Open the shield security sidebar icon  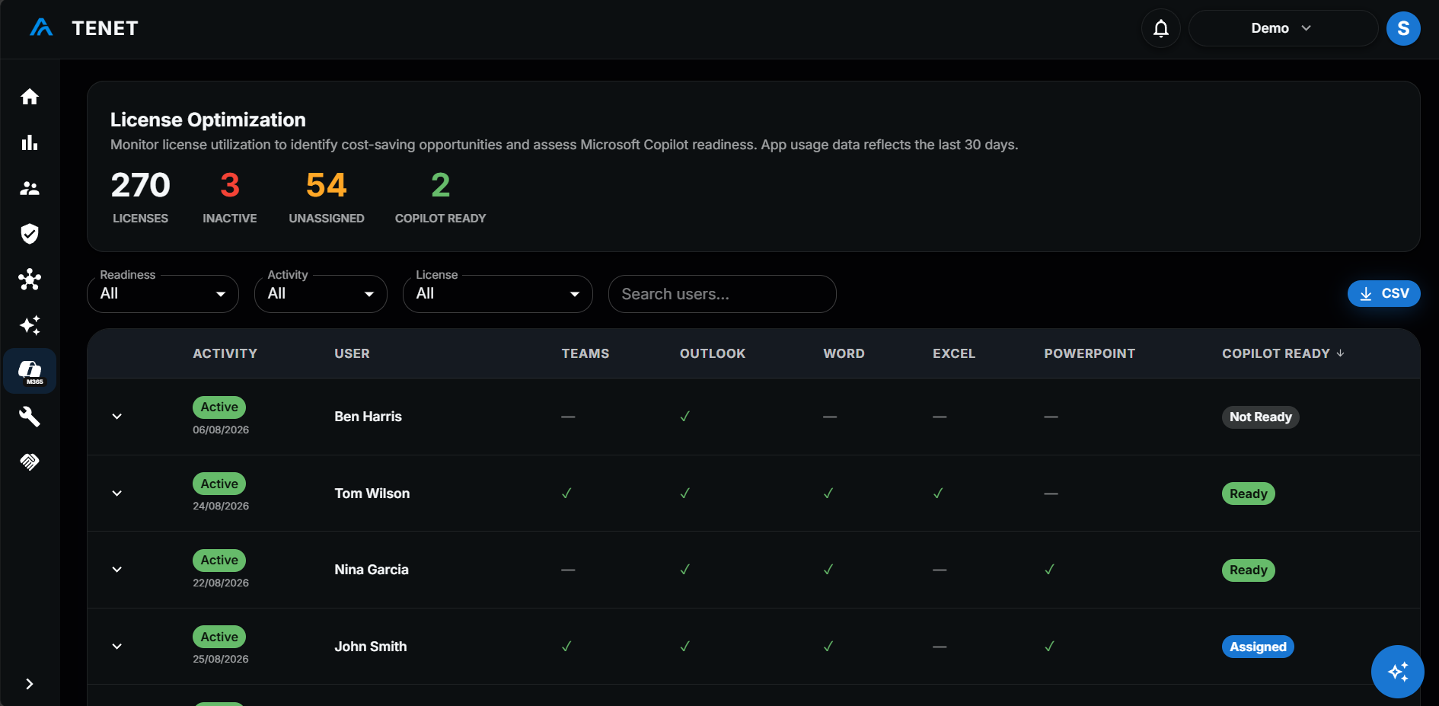[30, 234]
